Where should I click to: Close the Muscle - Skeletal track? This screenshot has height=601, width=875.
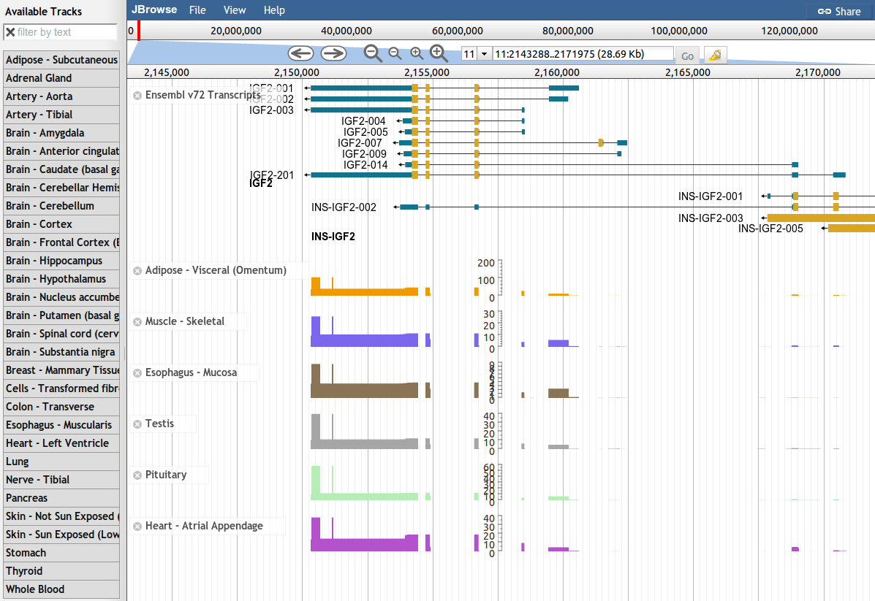pos(137,322)
